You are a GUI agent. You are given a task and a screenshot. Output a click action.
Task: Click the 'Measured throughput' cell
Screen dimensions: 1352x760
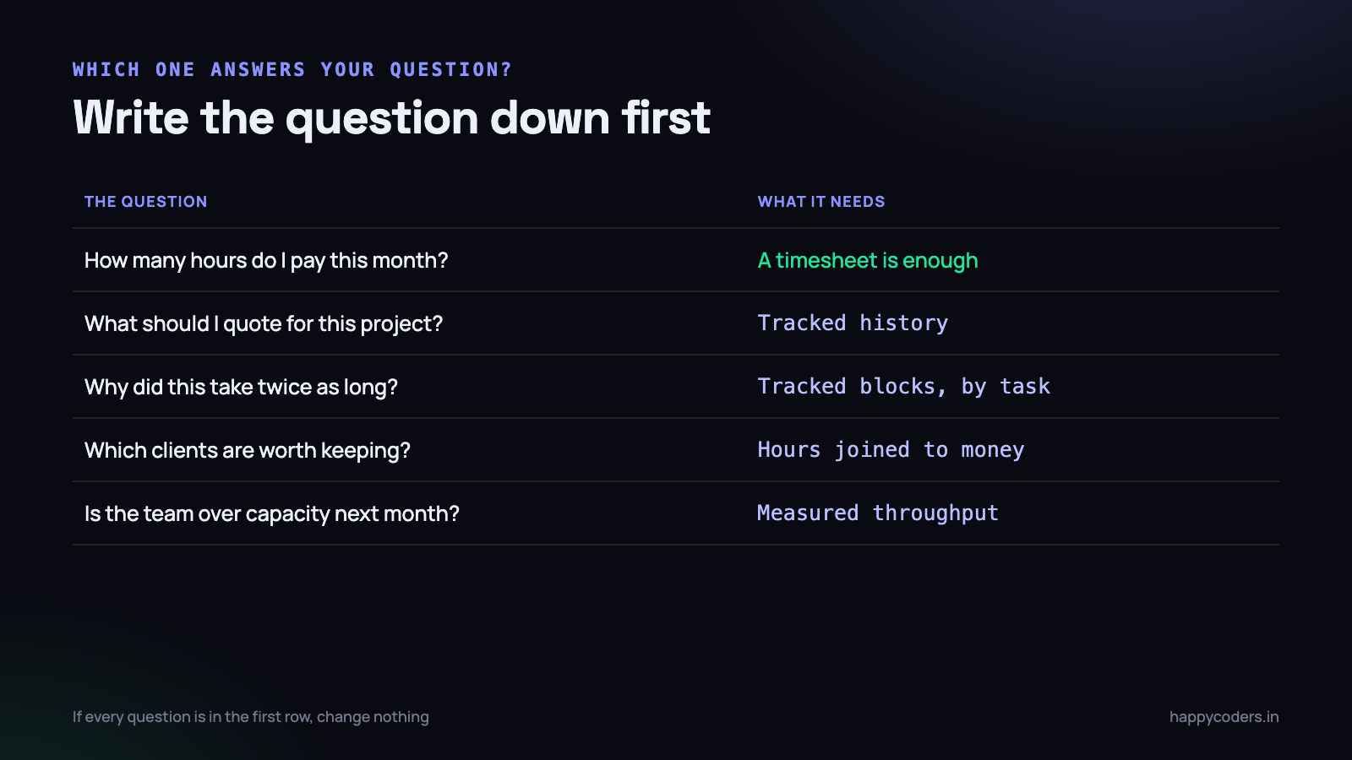pyautogui.click(x=878, y=513)
